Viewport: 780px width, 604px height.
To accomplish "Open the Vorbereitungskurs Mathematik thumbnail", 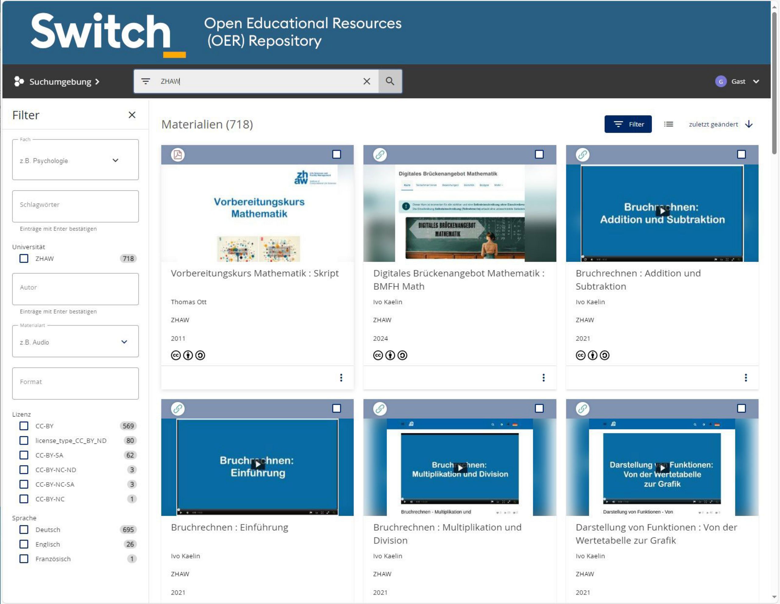I will [257, 213].
